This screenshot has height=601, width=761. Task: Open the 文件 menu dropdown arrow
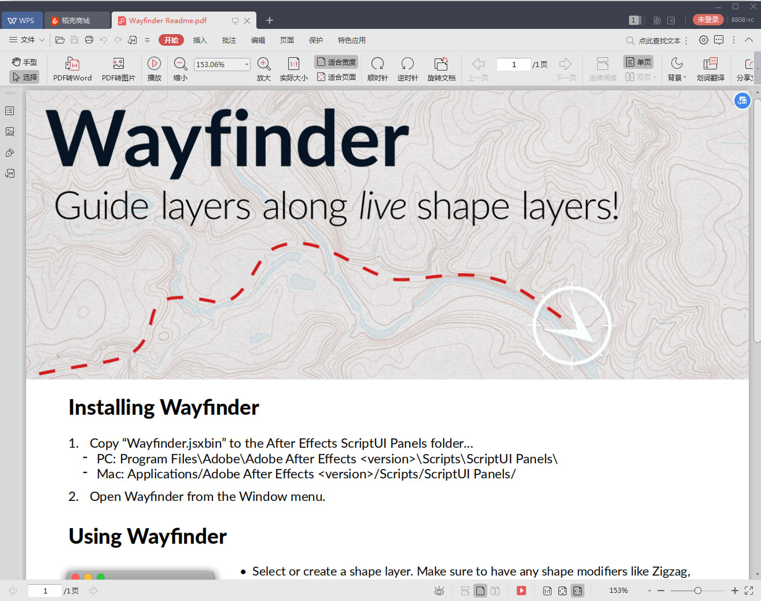(x=42, y=40)
